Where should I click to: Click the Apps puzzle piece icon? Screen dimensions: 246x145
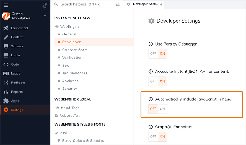(6, 101)
